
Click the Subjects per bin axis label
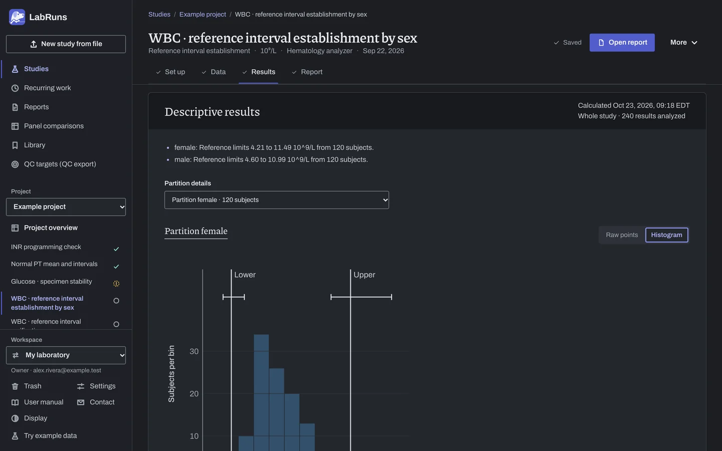tap(171, 374)
